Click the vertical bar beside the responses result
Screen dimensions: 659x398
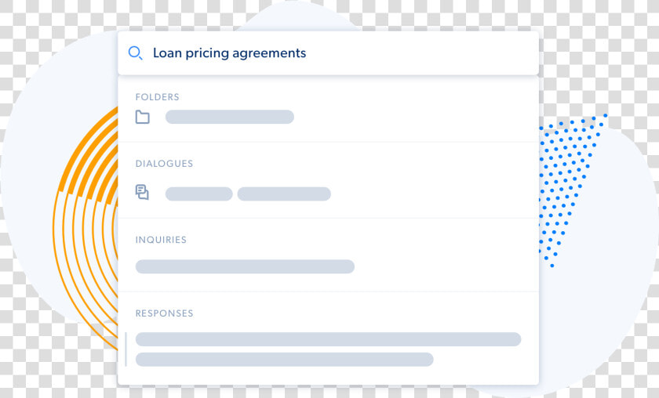click(126, 349)
